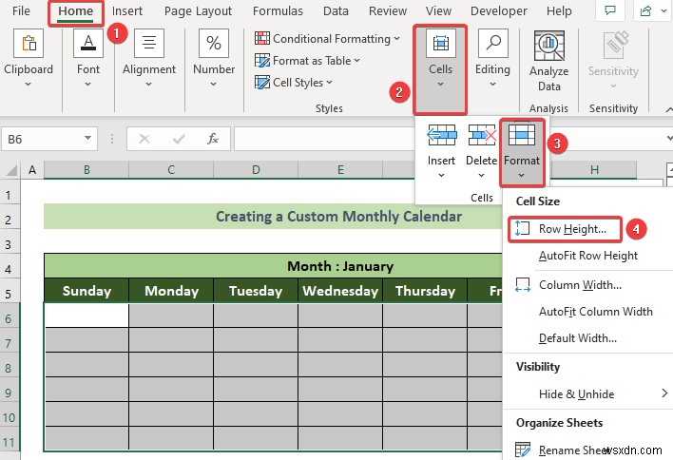This screenshot has width=673, height=460.
Task: Expand the Conditional Formatting dropdown arrow
Action: tap(396, 39)
